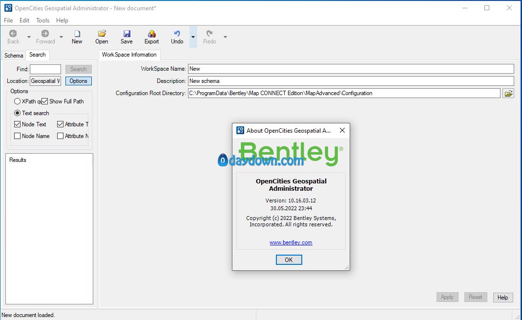Open the Help menu
This screenshot has width=522, height=320.
(62, 20)
